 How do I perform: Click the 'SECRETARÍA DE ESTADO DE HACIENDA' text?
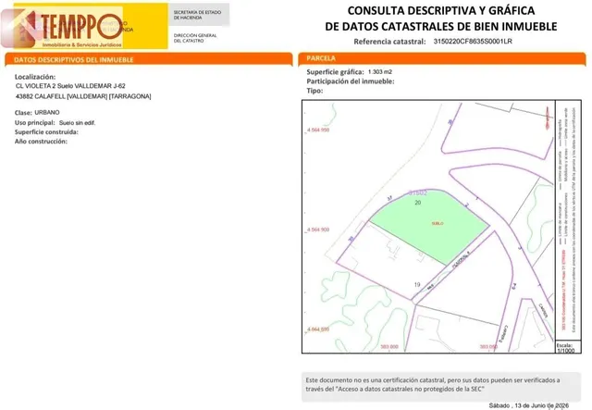coord(197,15)
